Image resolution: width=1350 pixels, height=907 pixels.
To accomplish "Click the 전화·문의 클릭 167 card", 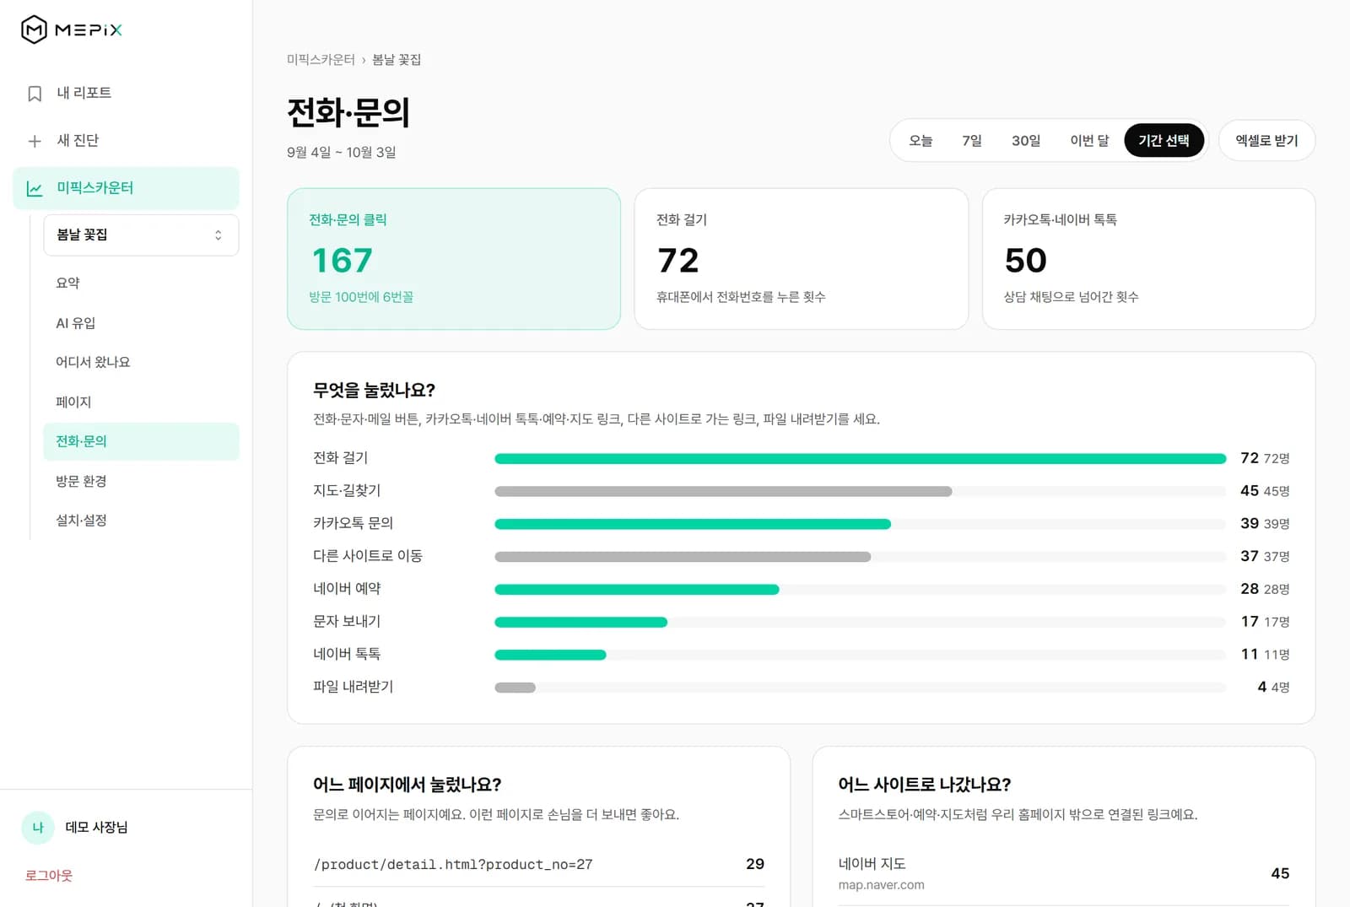I will click(454, 259).
